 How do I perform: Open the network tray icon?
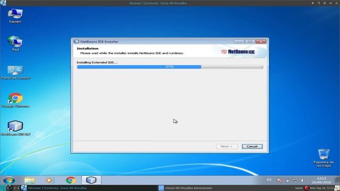click(x=295, y=180)
